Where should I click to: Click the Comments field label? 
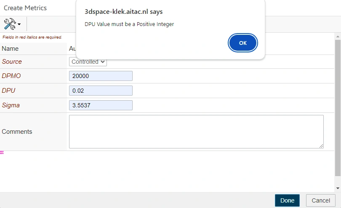tap(17, 131)
